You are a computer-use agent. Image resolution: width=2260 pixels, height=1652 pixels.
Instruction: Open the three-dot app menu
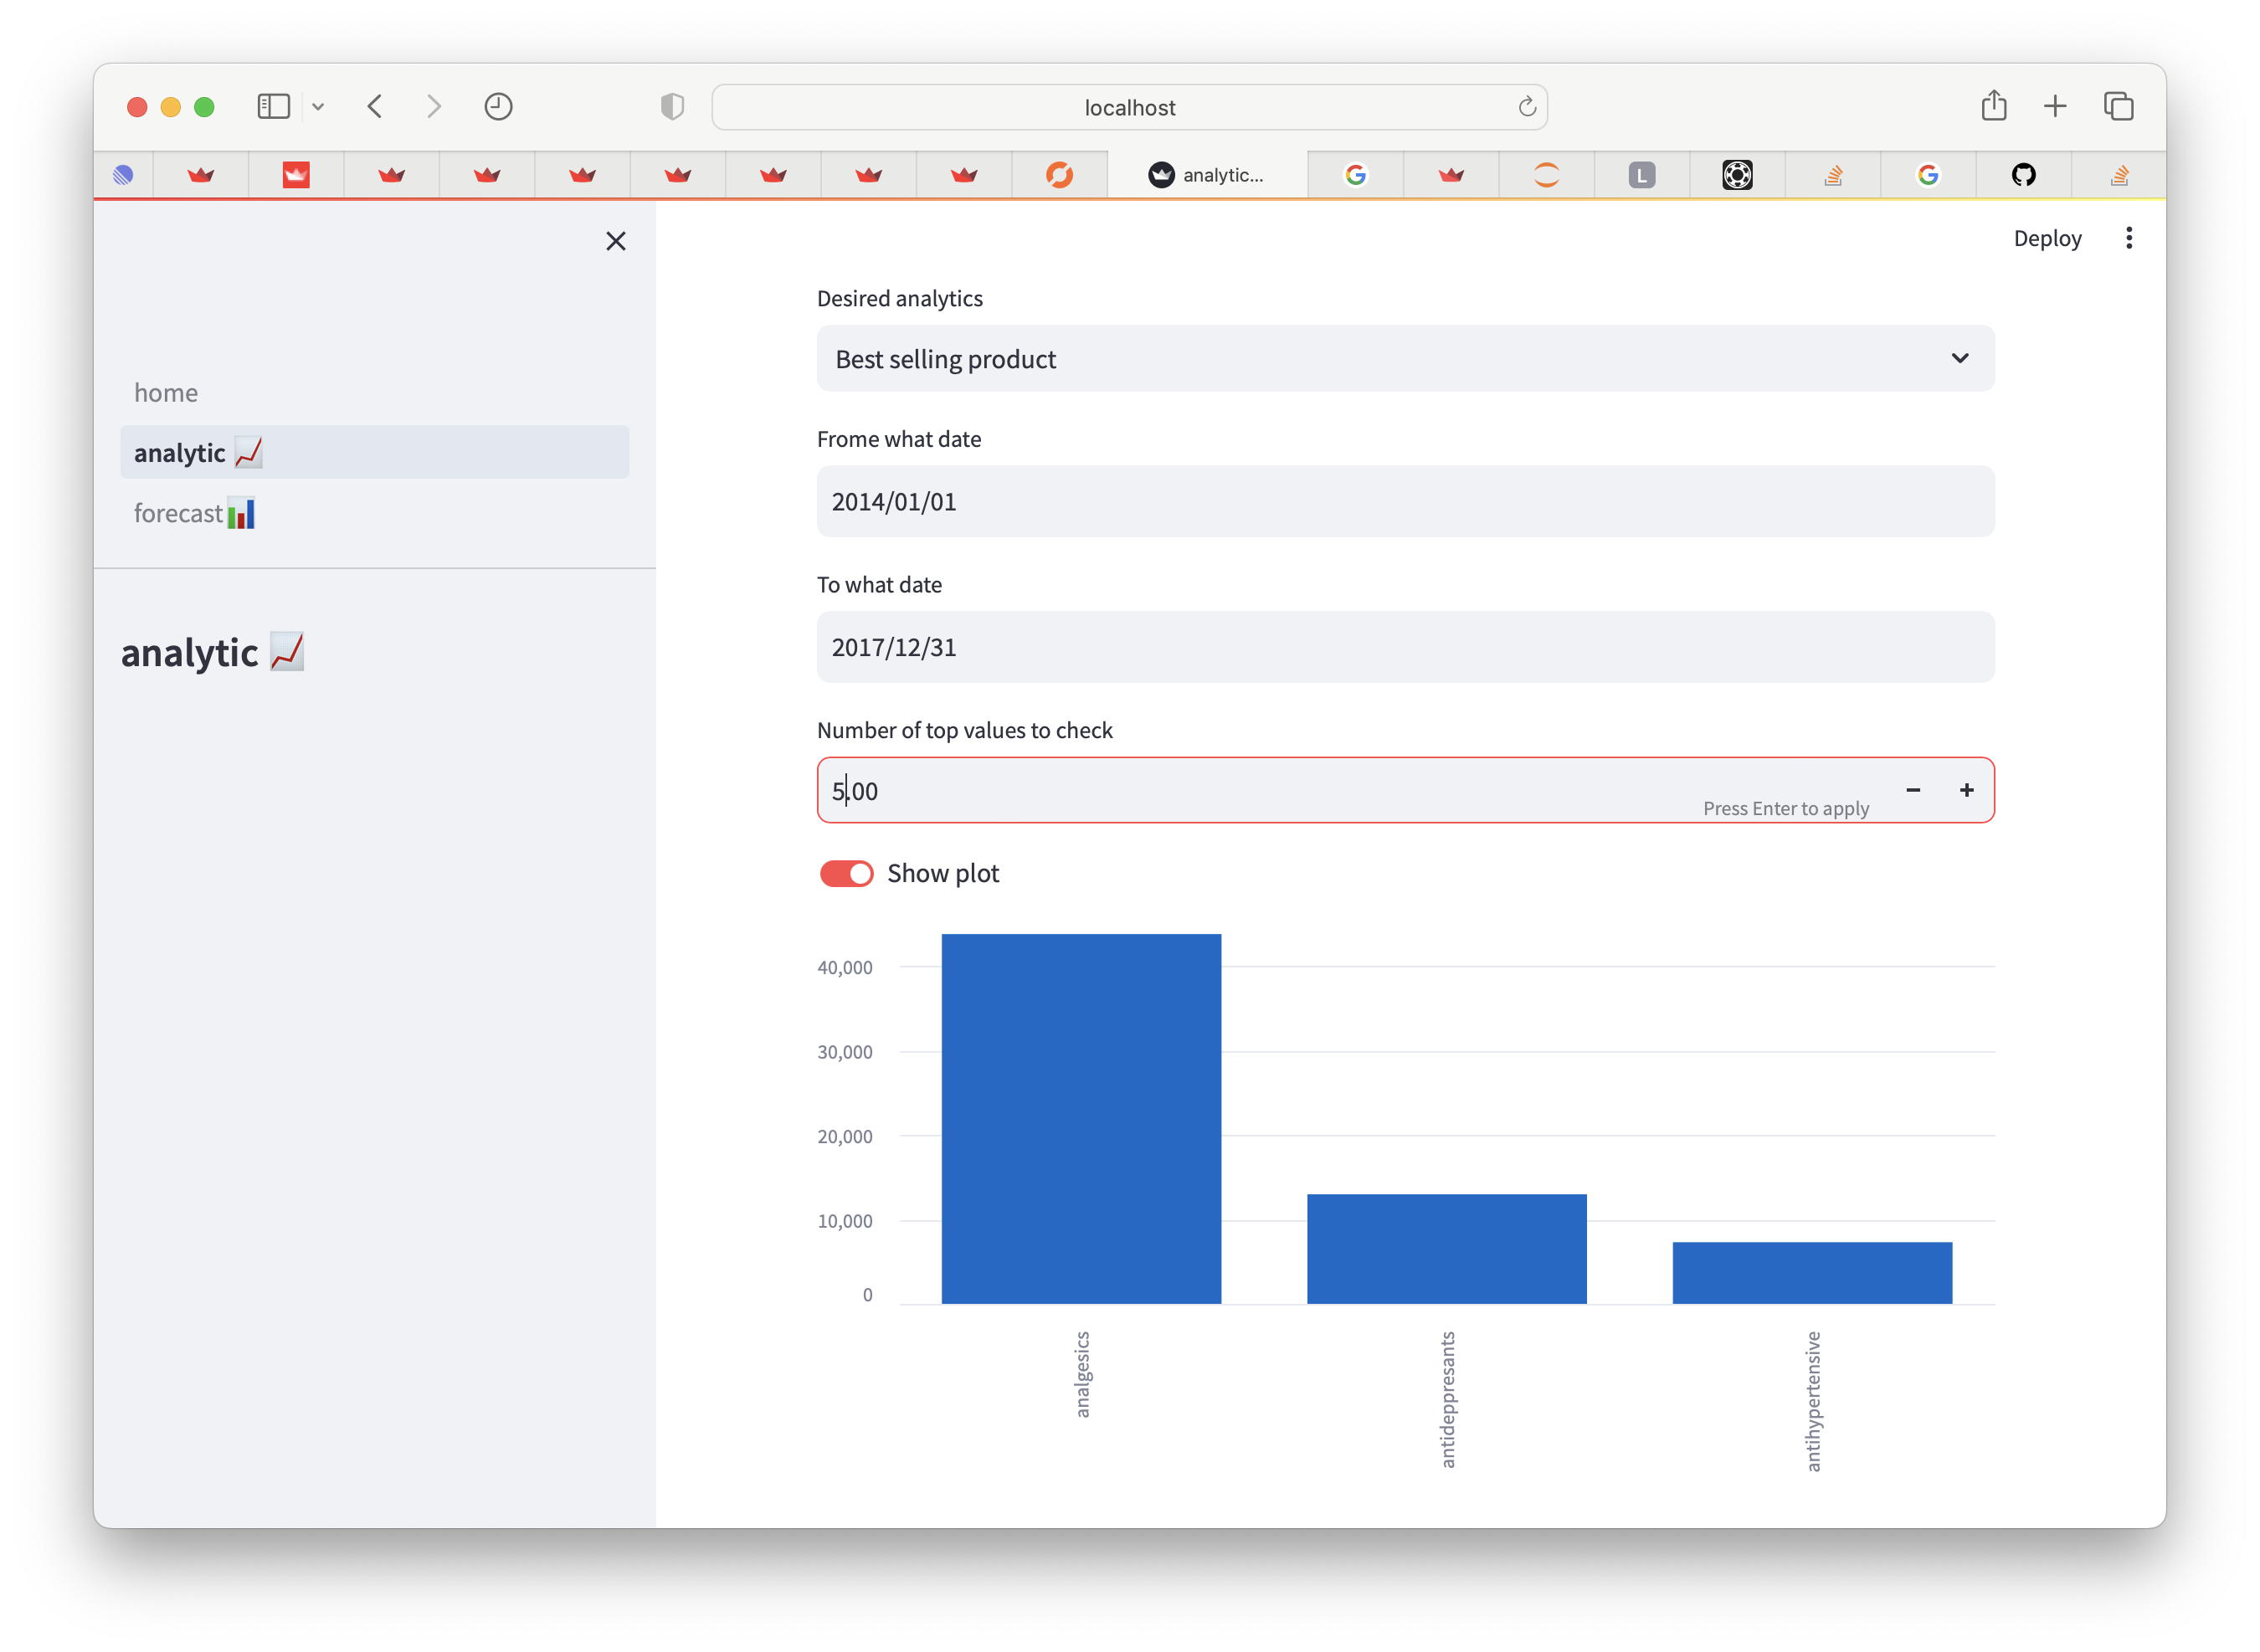click(2128, 238)
